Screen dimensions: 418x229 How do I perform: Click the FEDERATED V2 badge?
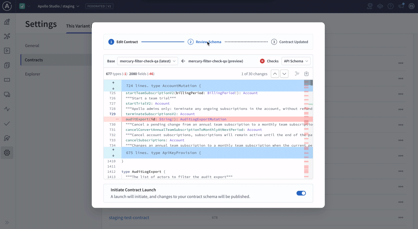click(x=99, y=6)
